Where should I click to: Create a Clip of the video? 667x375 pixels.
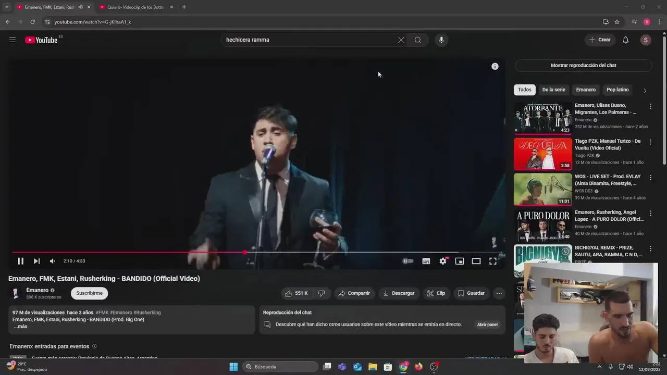pos(436,293)
